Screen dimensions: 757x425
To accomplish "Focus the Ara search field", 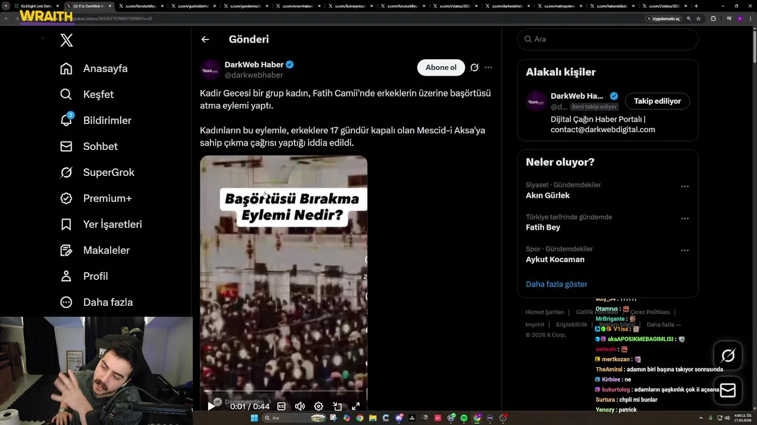I will (x=607, y=39).
